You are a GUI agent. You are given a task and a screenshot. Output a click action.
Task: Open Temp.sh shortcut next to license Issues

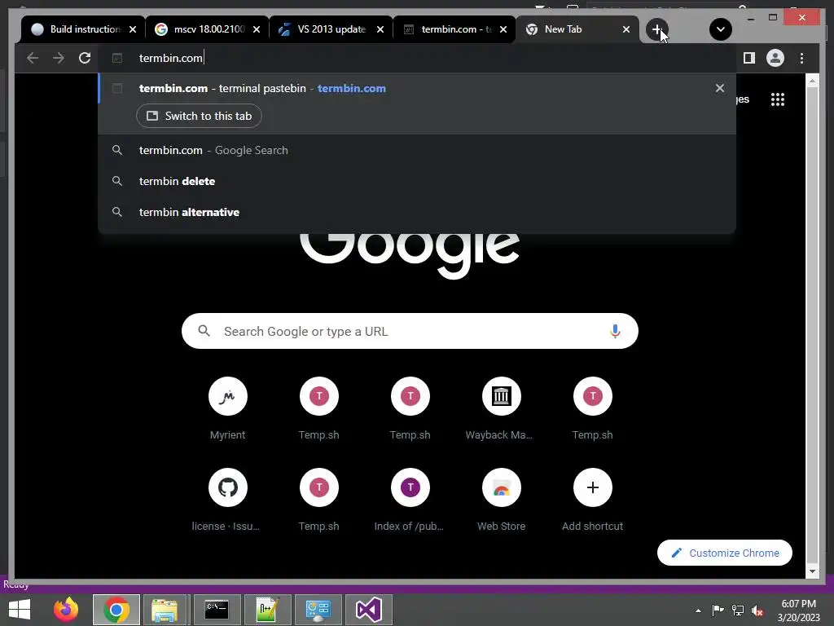click(x=318, y=500)
